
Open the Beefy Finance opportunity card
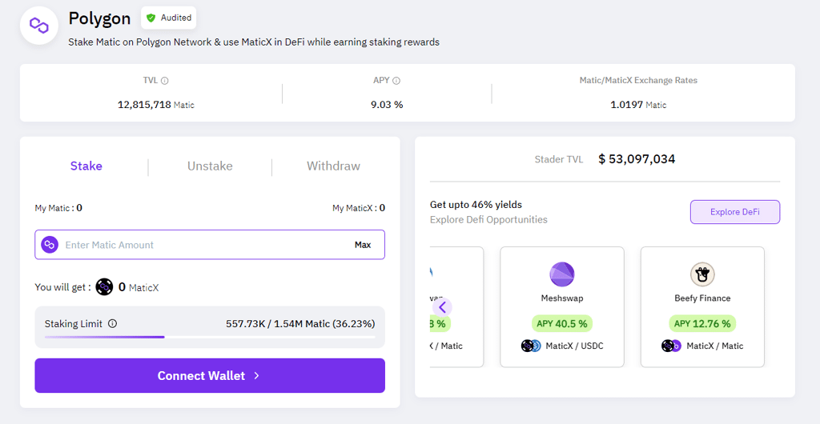(702, 307)
